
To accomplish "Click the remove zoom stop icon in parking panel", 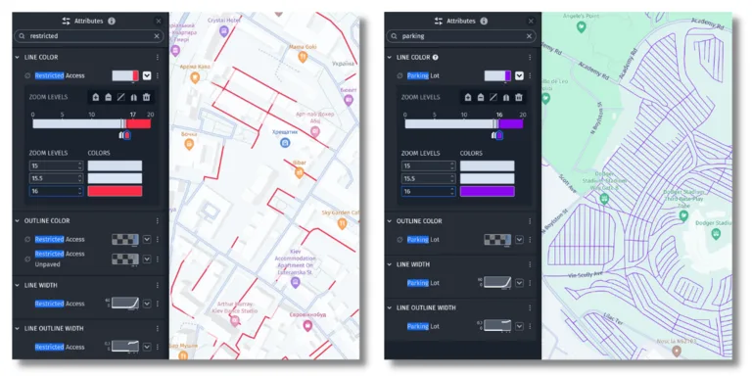I will (x=481, y=97).
